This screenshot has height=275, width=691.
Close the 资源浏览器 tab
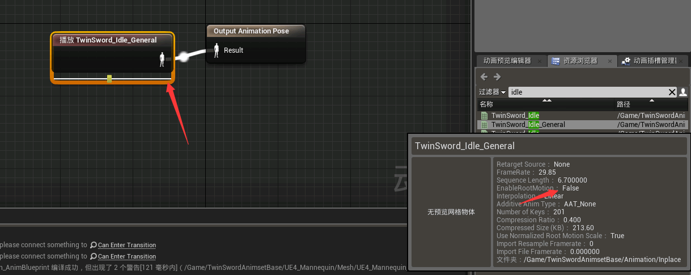(x=610, y=61)
